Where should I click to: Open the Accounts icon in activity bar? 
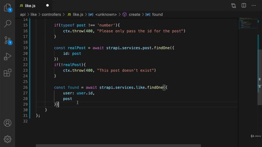pos(7,123)
